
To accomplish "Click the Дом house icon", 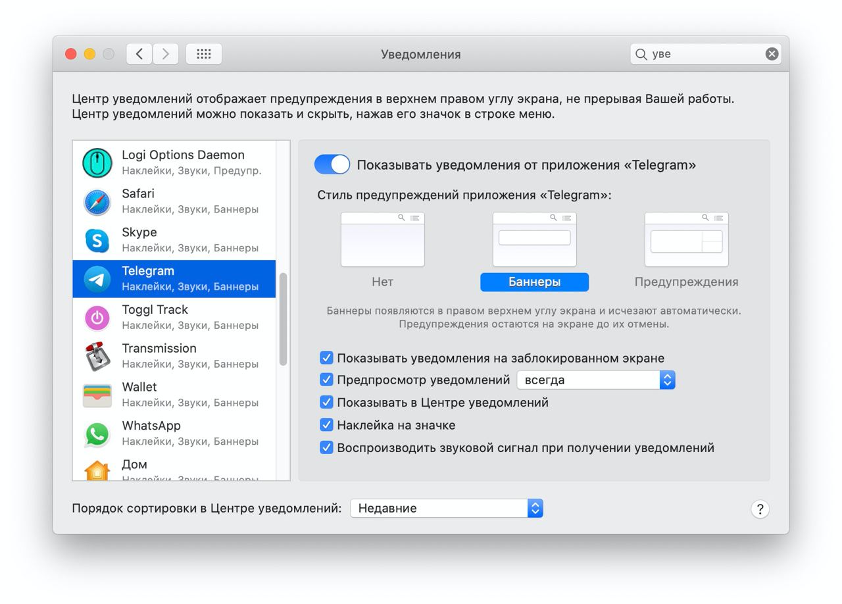I will (97, 470).
